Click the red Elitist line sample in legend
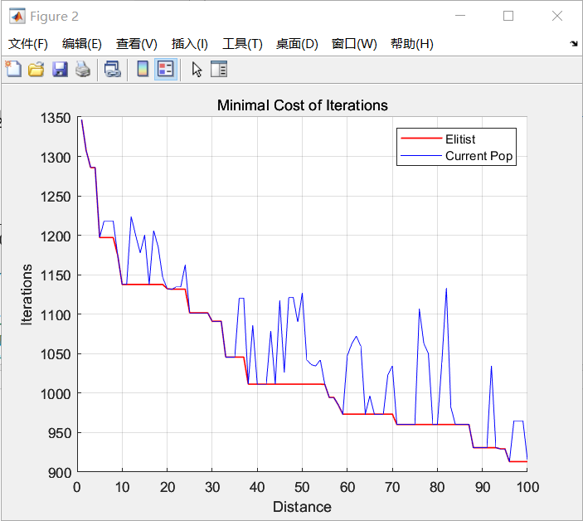This screenshot has height=521, width=583. [x=421, y=139]
